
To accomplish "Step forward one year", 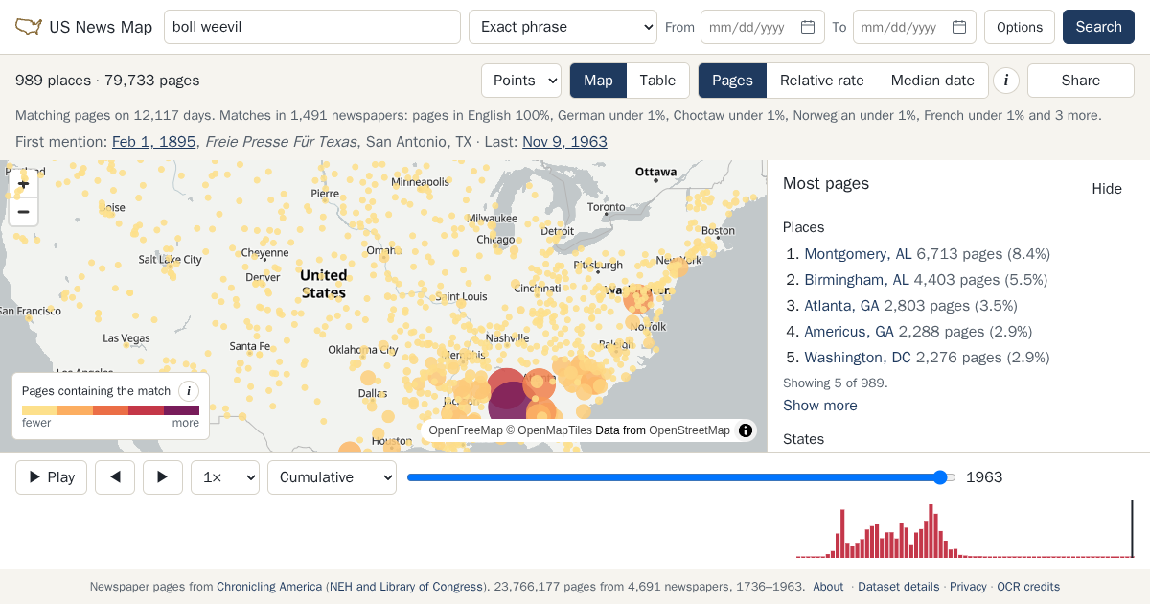I will tap(163, 477).
